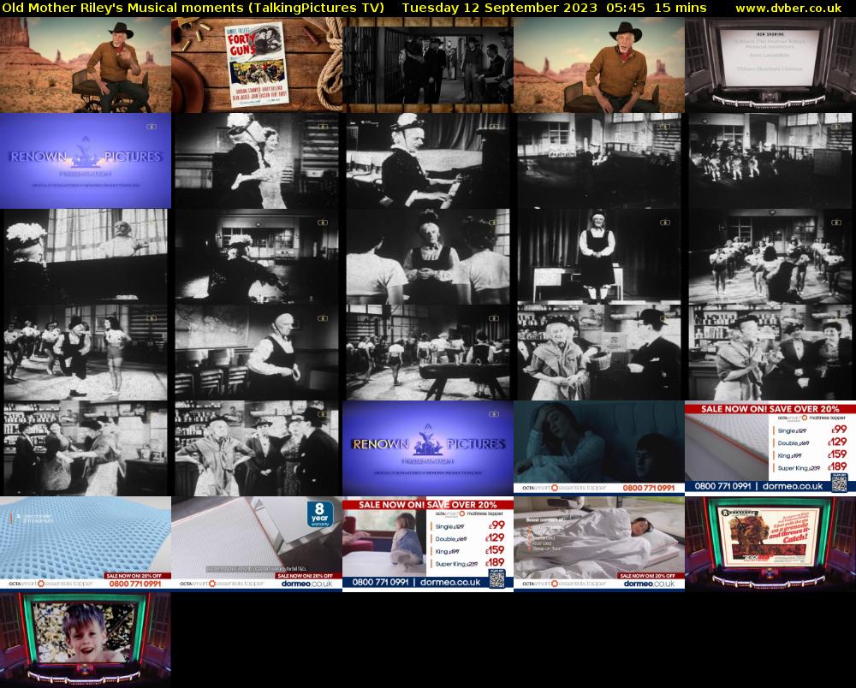Click the broadcast date 'Tuesday 12 September 2023'

[x=499, y=9]
